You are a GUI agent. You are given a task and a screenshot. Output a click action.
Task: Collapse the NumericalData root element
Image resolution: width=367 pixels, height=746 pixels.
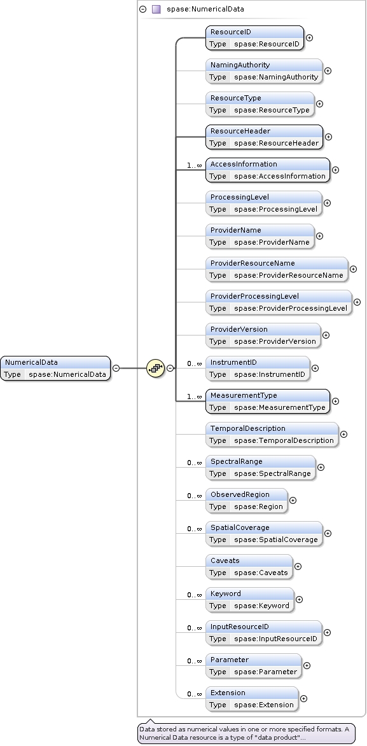116,369
